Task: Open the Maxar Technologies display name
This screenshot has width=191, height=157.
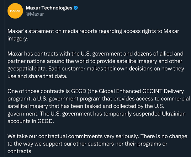Action: (49, 8)
